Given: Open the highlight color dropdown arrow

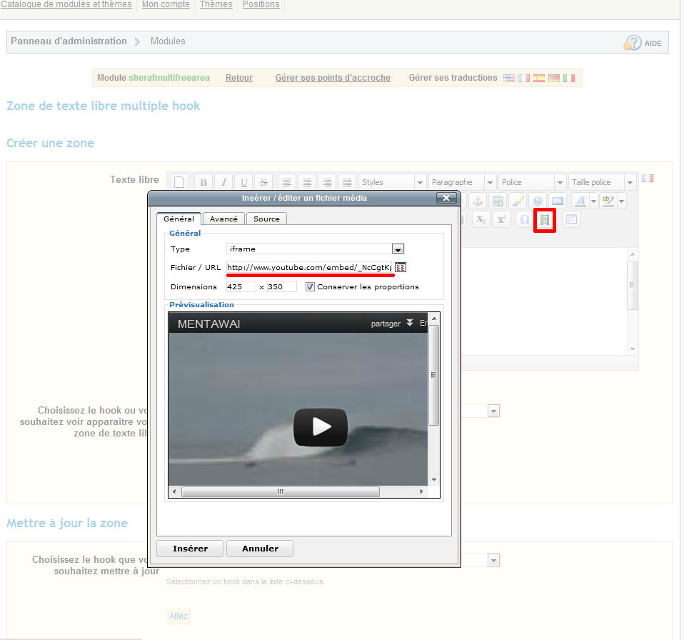Looking at the screenshot, I should (622, 201).
